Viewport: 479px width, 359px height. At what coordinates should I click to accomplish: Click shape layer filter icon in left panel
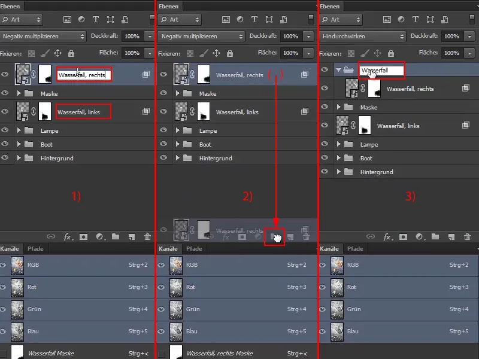point(110,20)
